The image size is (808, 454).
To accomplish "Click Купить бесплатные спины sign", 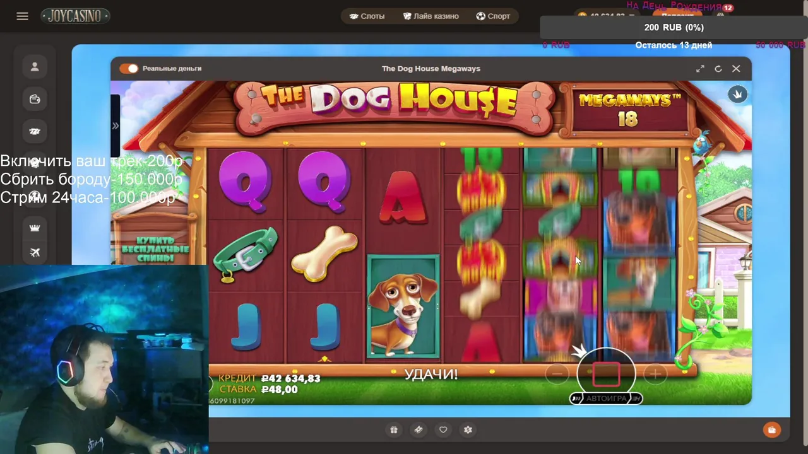I will (155, 249).
